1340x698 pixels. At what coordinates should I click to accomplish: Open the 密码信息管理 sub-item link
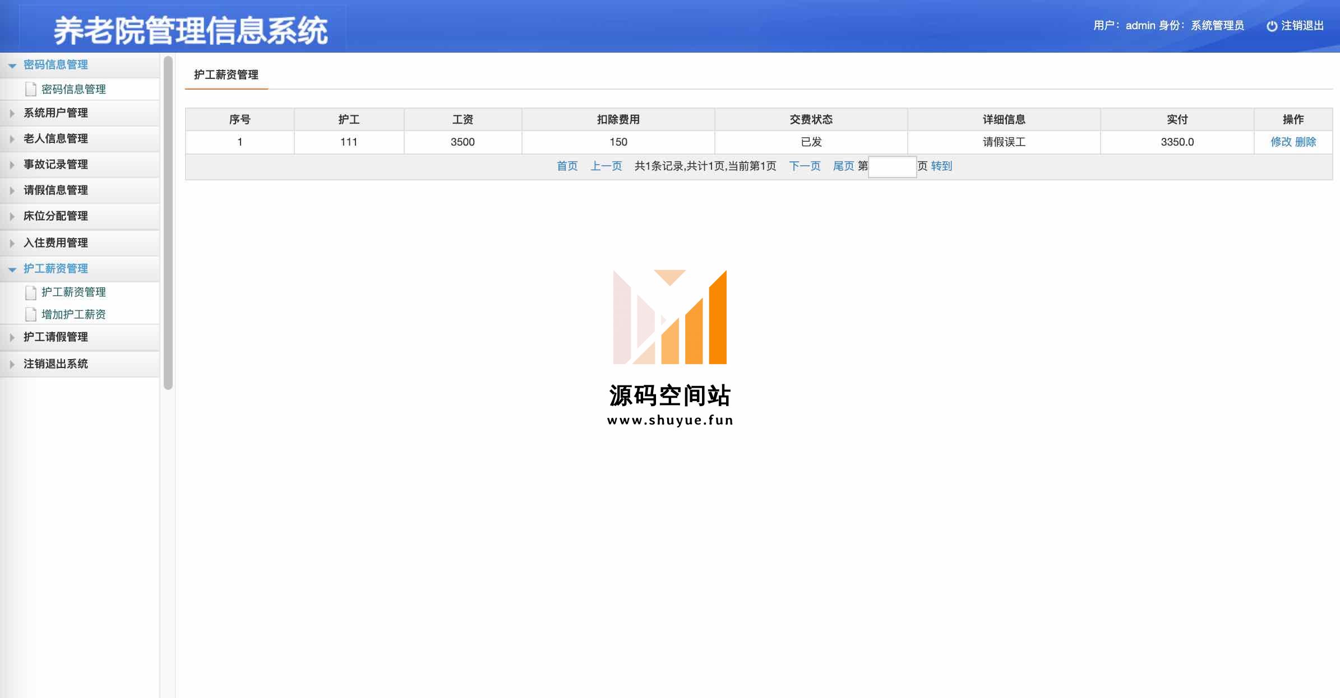pyautogui.click(x=73, y=90)
